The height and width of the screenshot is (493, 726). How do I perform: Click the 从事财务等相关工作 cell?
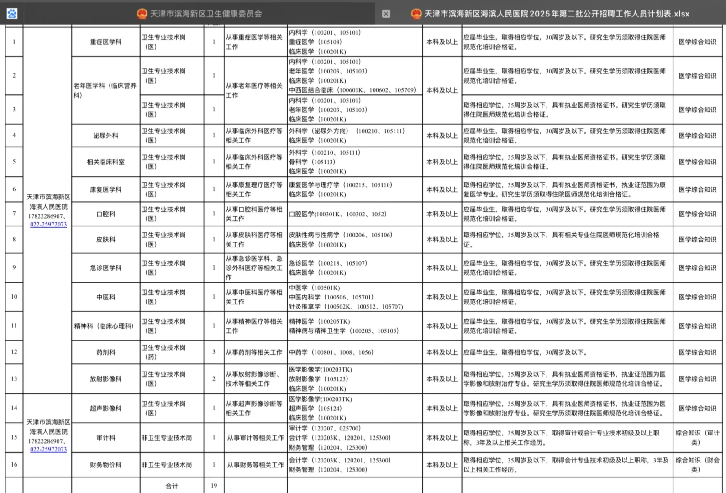pyautogui.click(x=255, y=465)
